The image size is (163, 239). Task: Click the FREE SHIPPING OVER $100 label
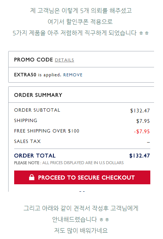click(x=47, y=131)
